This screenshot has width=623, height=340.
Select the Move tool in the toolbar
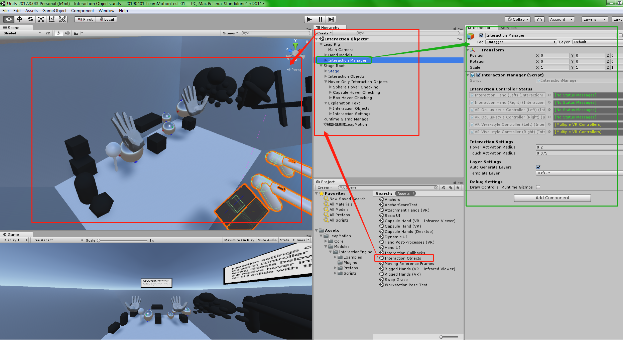19,19
